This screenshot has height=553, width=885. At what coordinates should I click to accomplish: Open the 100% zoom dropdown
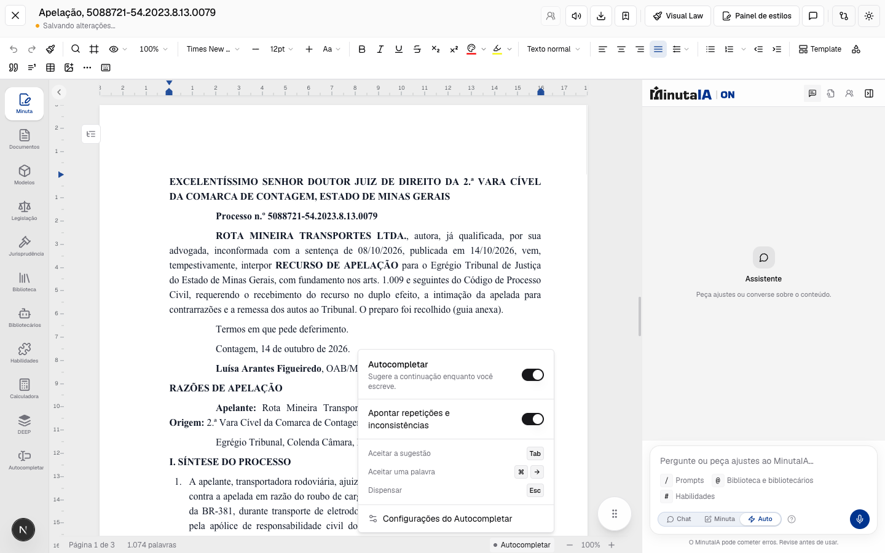pos(154,49)
